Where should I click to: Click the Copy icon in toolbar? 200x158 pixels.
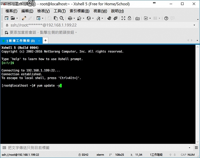click(49, 18)
